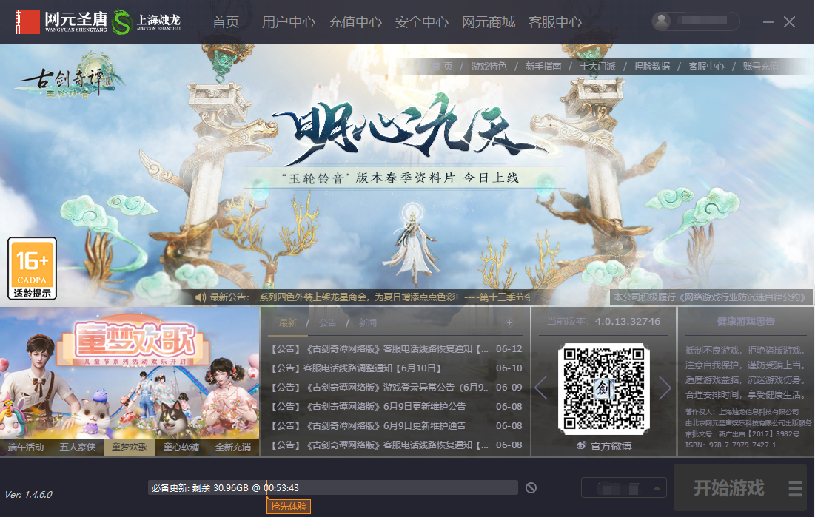
Task: Click the 开始游戏 start button
Action: pos(728,488)
